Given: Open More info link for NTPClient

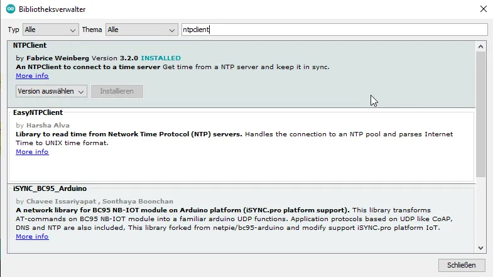Looking at the screenshot, I should [32, 76].
